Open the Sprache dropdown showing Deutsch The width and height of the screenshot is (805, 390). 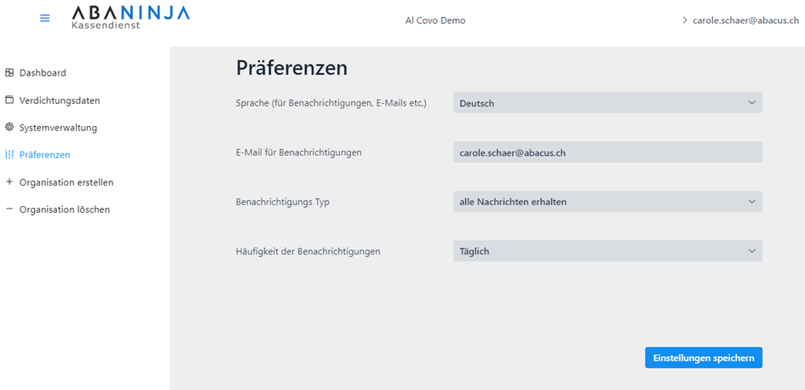click(607, 103)
